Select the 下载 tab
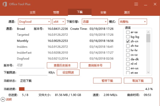The image size is (160, 106). click(80, 12)
